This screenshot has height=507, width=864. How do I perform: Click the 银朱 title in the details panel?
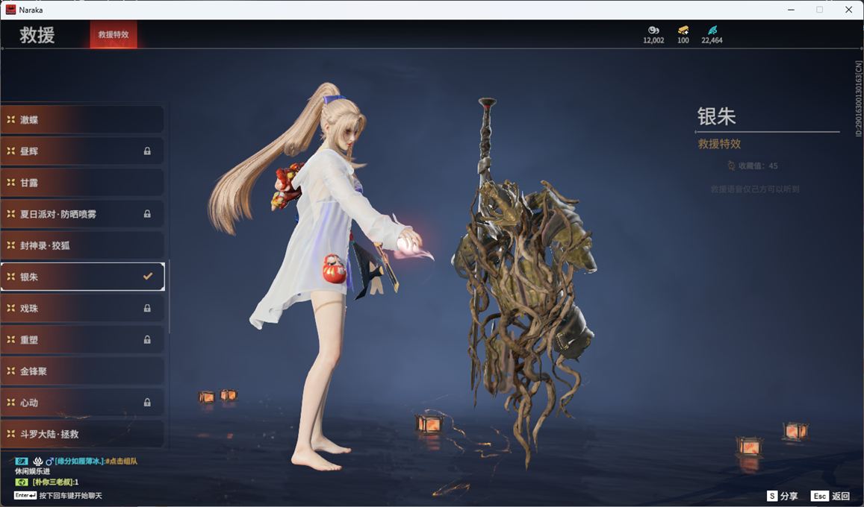[716, 116]
